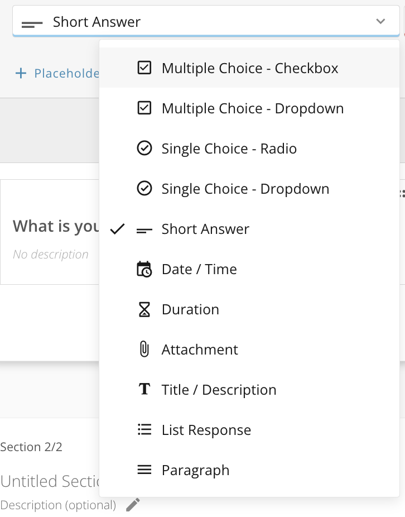
Task: Click the checkmark beside Short Answer option
Action: tap(117, 229)
